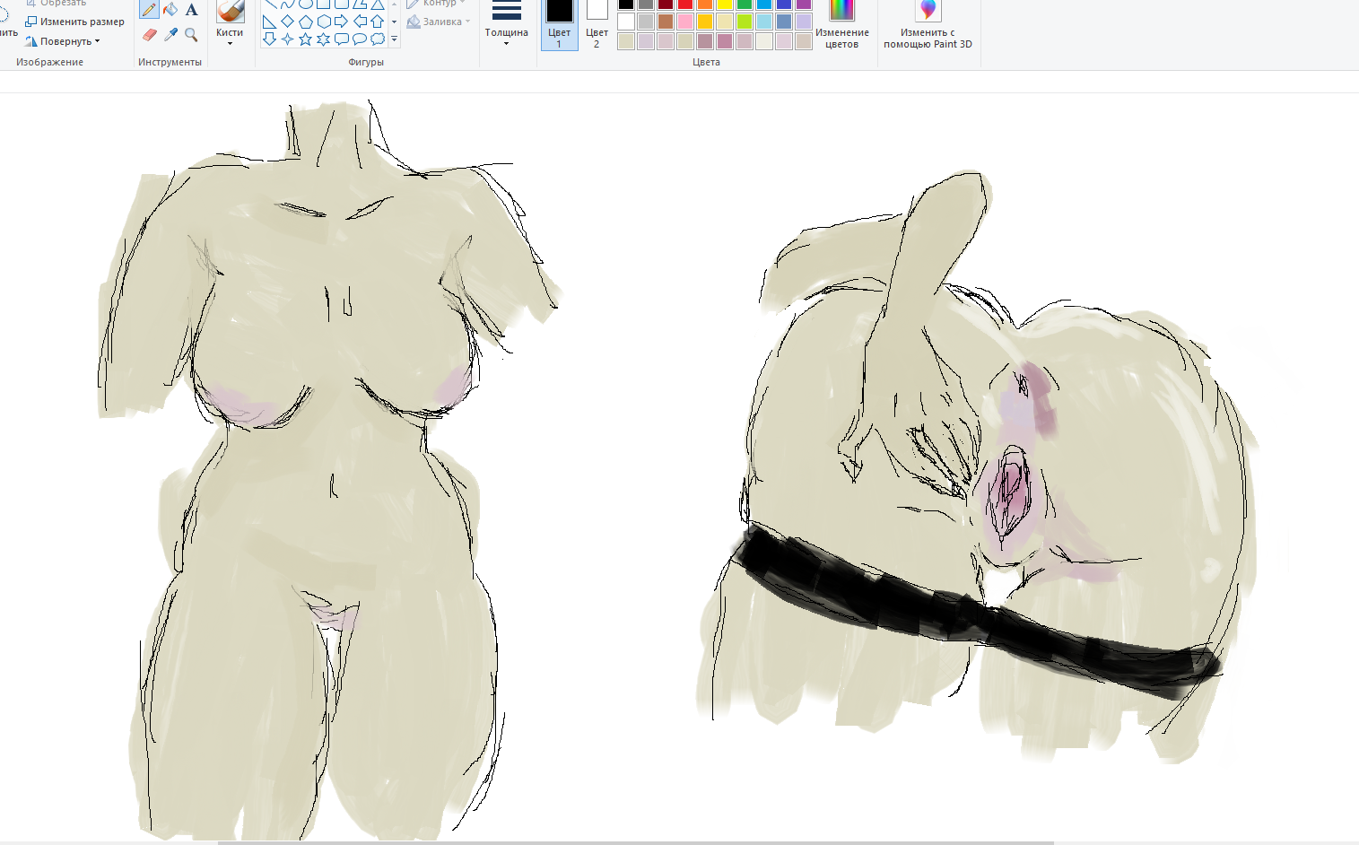
Task: Choose the five-point star shape
Action: pos(305,39)
